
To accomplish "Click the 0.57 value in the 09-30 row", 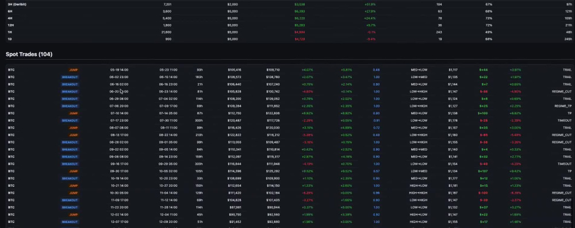I will pyautogui.click(x=376, y=171).
